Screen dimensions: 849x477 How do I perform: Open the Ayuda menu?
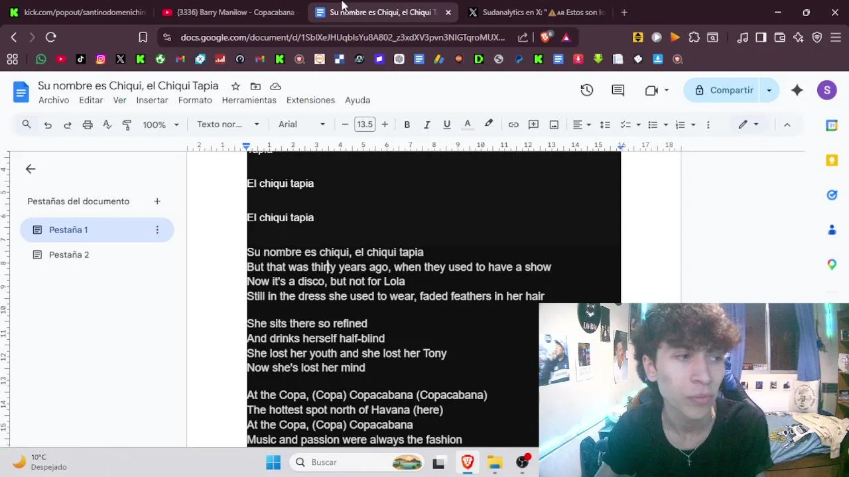point(358,100)
